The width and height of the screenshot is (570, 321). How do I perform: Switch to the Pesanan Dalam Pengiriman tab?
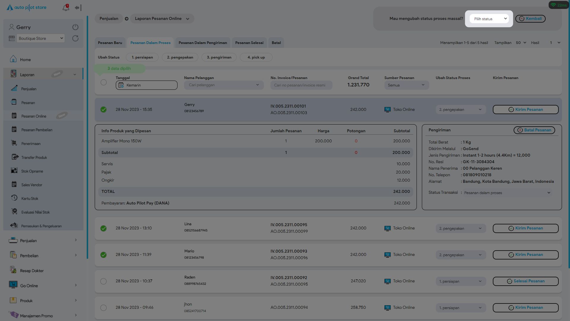click(x=203, y=43)
